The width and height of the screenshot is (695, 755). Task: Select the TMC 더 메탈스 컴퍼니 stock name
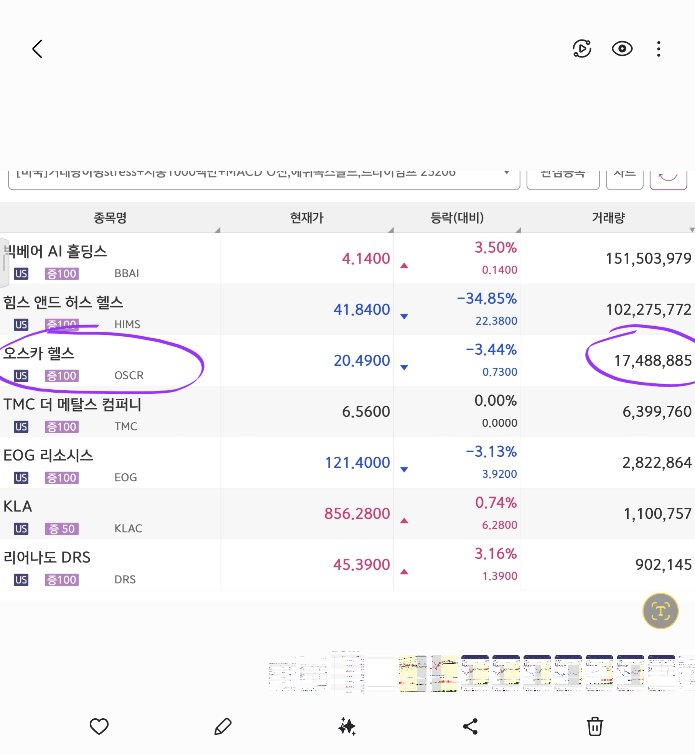[x=73, y=405]
